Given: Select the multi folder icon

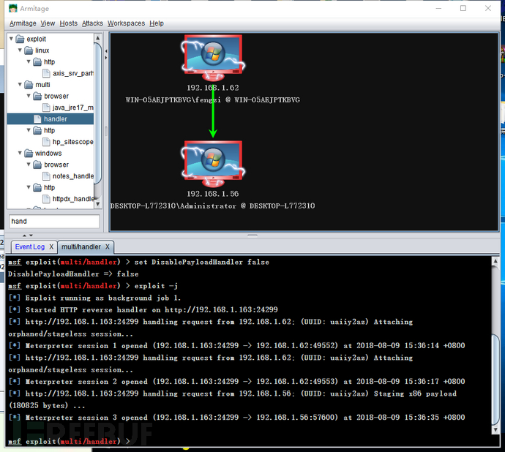Looking at the screenshot, I should click(29, 85).
